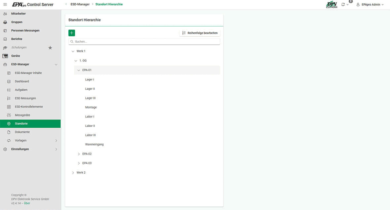The width and height of the screenshot is (390, 210).
Task: Click the green plus add button
Action: [72, 33]
